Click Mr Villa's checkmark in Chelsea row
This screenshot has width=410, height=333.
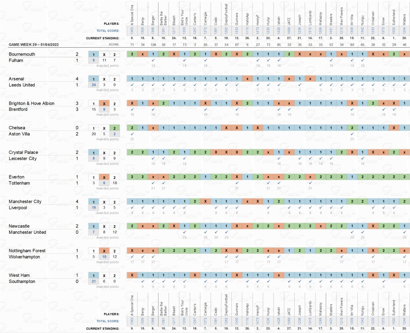click(352, 134)
